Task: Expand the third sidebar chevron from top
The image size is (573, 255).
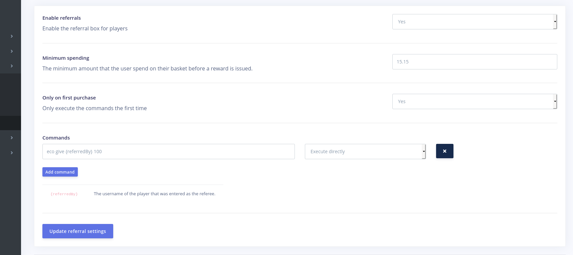Action: [x=12, y=66]
